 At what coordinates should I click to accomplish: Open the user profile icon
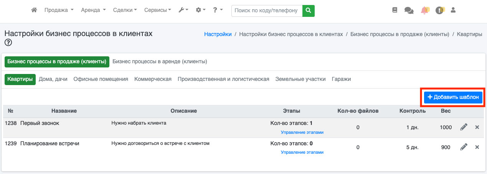pyautogui.click(x=453, y=10)
